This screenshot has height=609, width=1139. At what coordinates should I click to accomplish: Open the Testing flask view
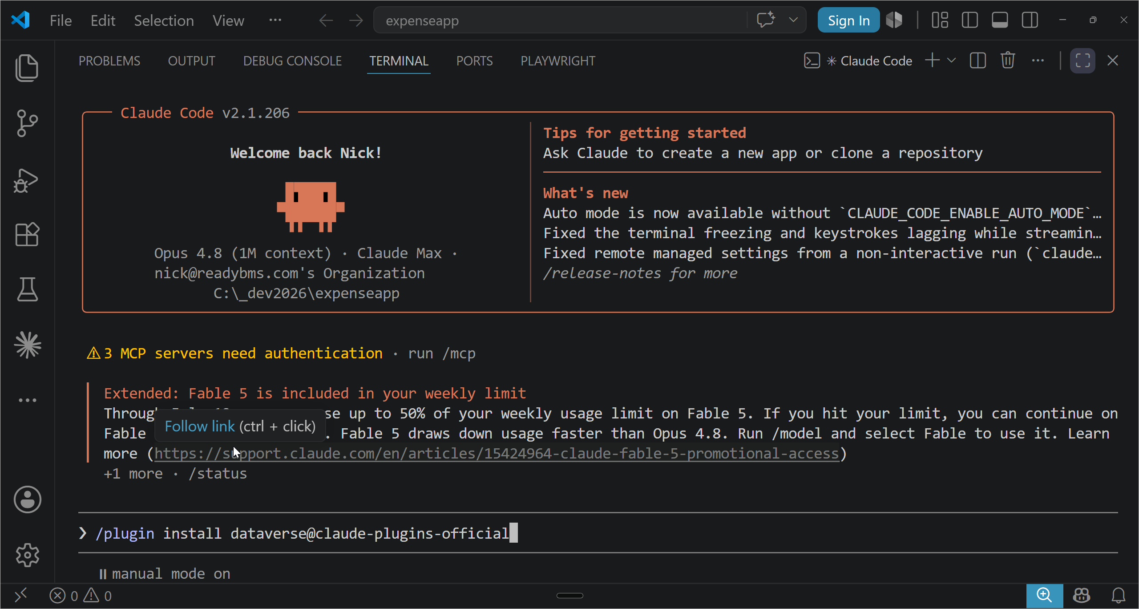[x=27, y=290]
